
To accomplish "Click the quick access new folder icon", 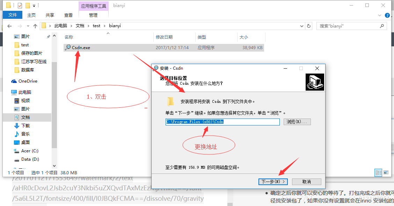I will pyautogui.click(x=28, y=5).
